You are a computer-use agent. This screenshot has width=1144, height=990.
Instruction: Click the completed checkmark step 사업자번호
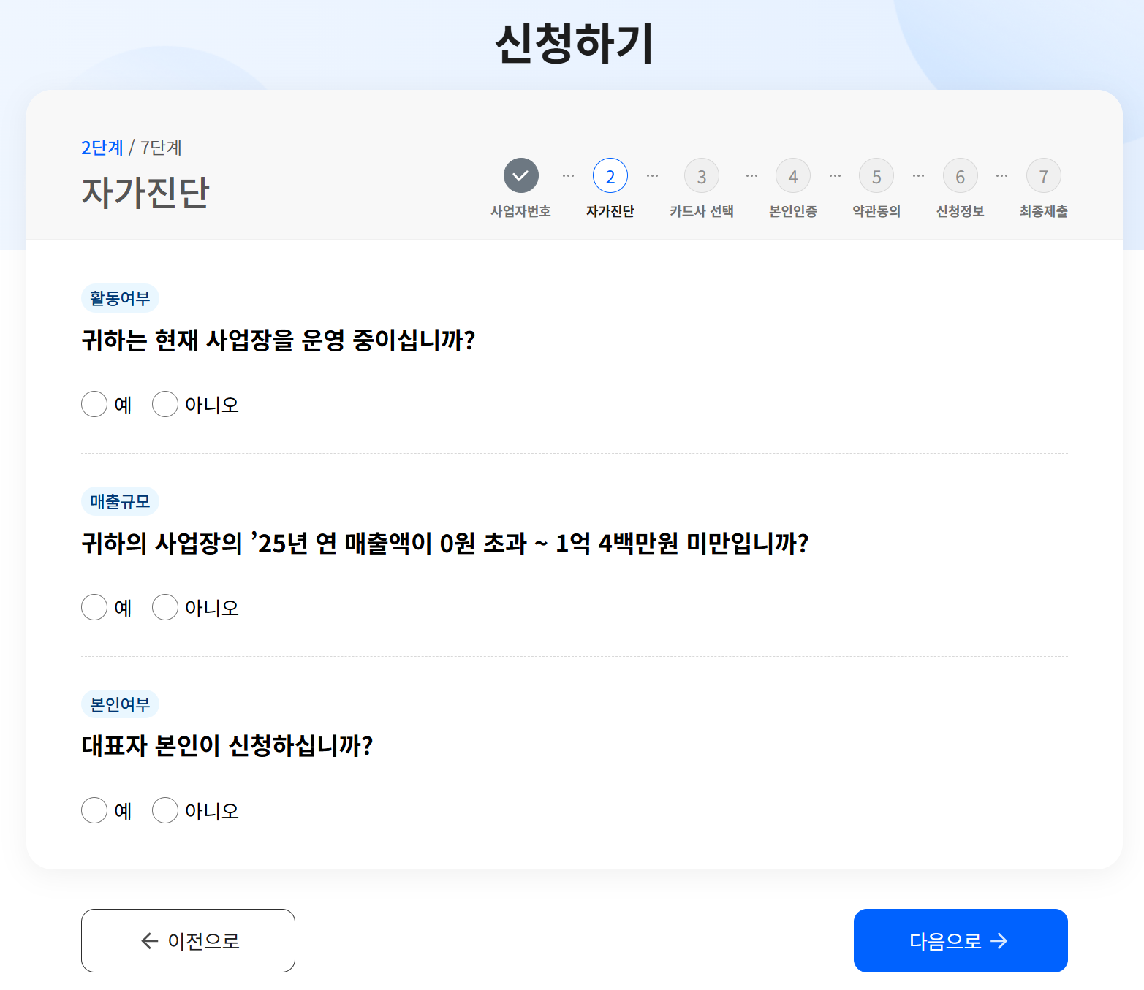click(520, 175)
